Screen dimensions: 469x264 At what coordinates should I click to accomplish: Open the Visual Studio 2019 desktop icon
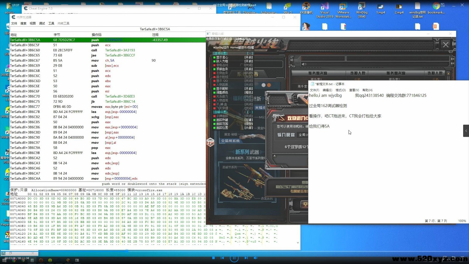pos(324,10)
